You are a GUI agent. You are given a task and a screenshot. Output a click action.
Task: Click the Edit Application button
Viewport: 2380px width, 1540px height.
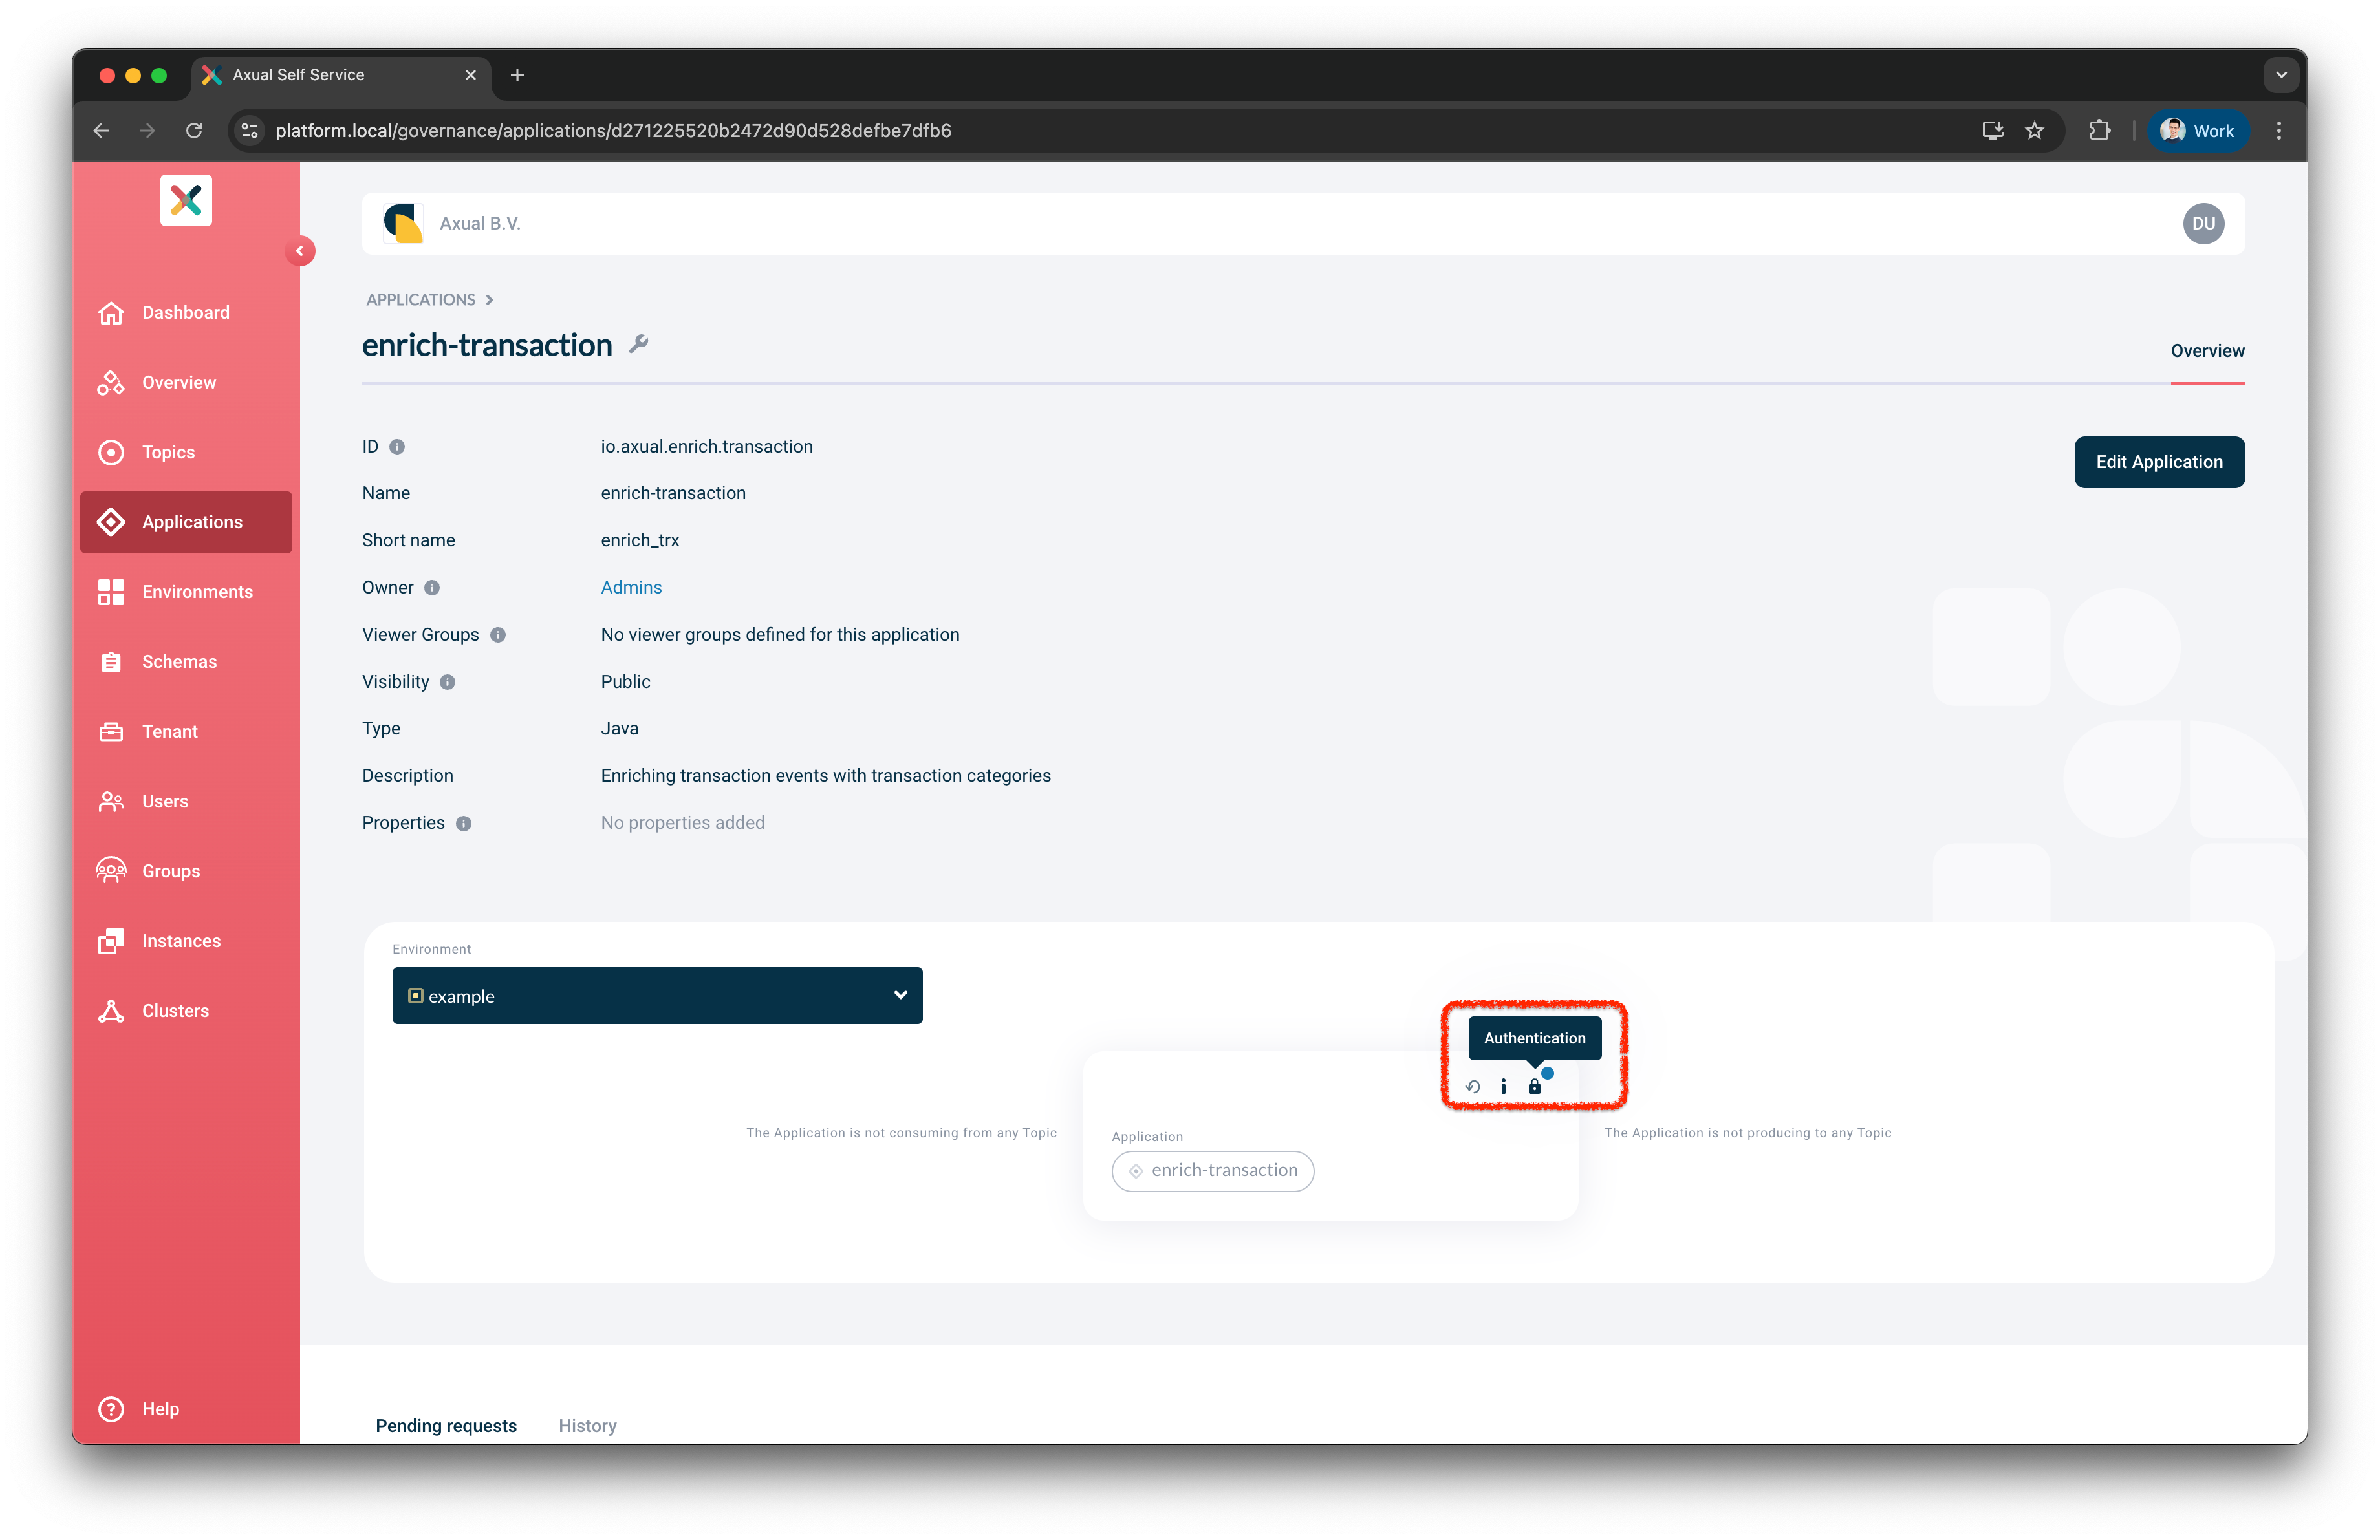2159,462
